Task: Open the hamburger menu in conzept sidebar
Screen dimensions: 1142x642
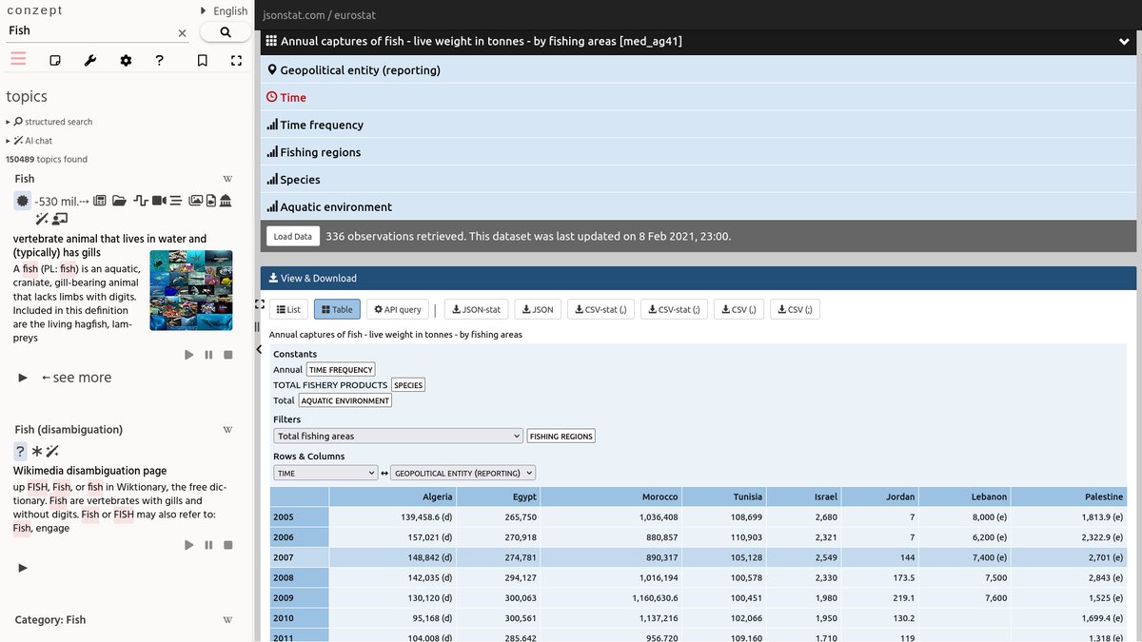Action: click(x=18, y=60)
